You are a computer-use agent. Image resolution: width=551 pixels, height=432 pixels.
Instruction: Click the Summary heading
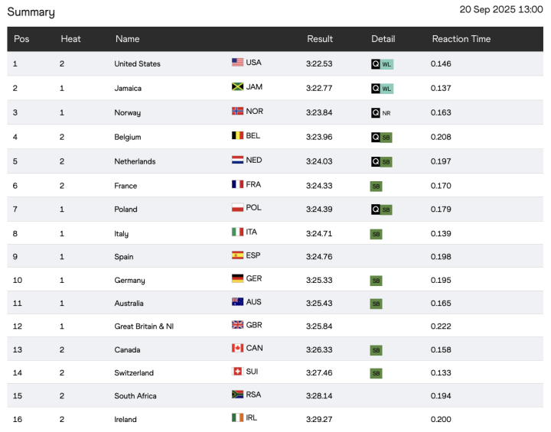(31, 12)
